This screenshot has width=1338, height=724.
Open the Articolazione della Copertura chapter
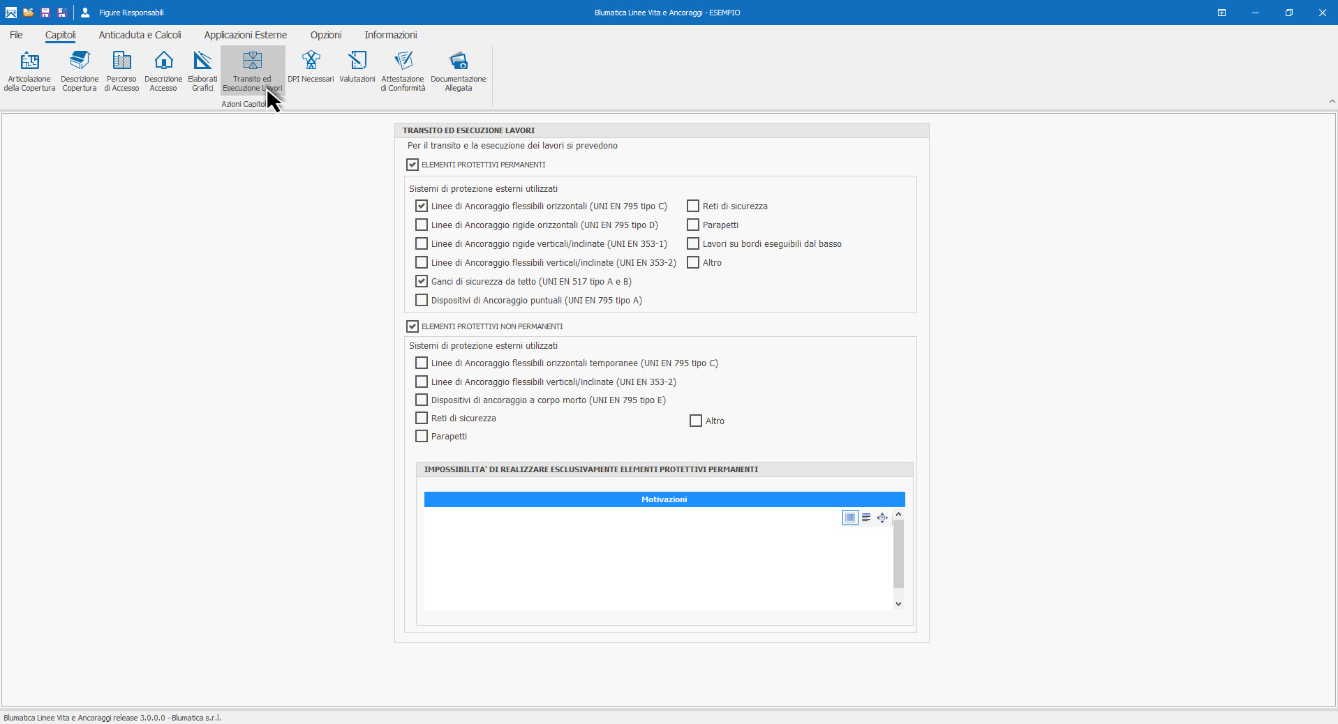29,70
